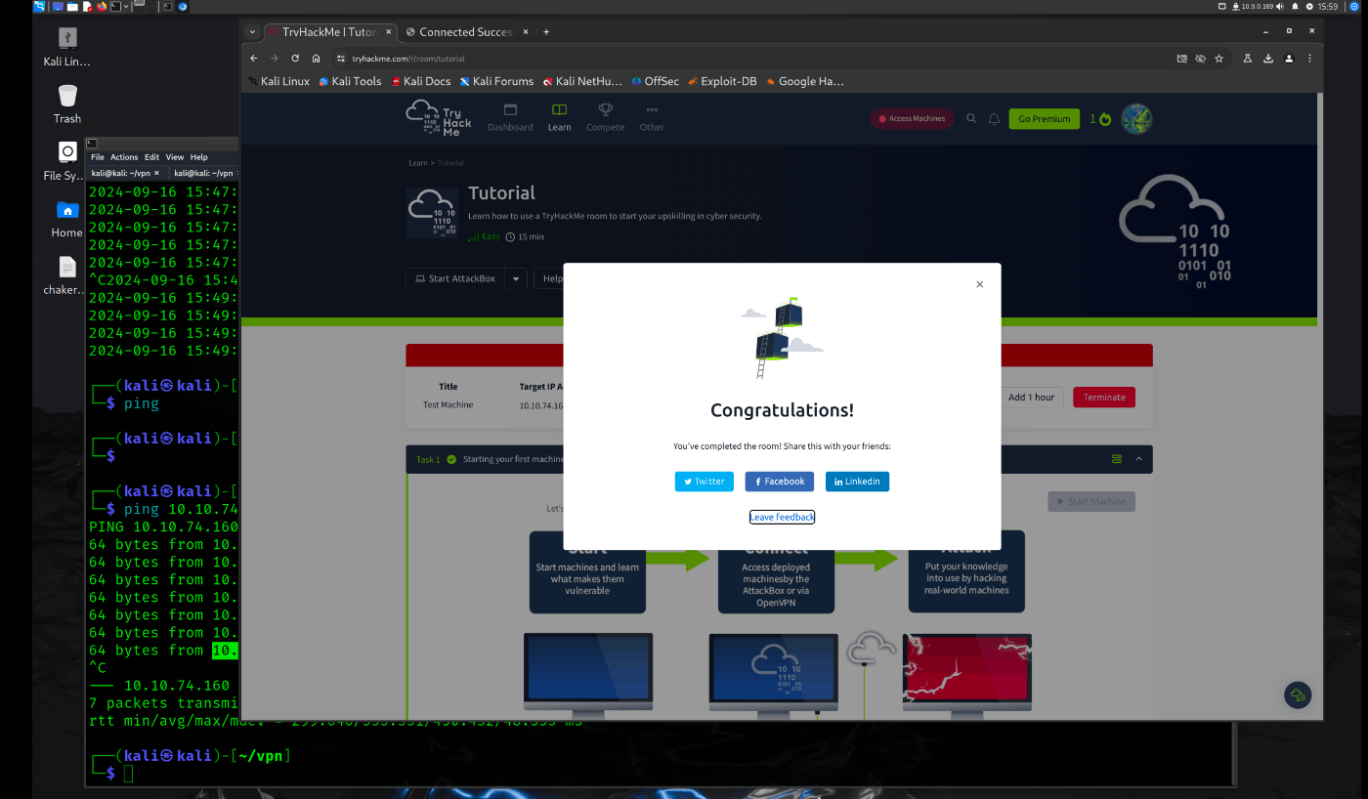Launch Firefox from the top panel
Screen dimensions: 1368x799
(x=102, y=6)
